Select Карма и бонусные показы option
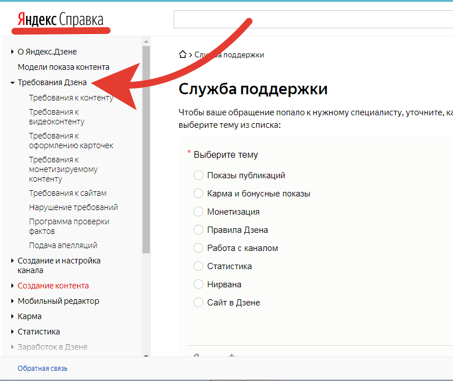453x381 pixels. coord(198,194)
